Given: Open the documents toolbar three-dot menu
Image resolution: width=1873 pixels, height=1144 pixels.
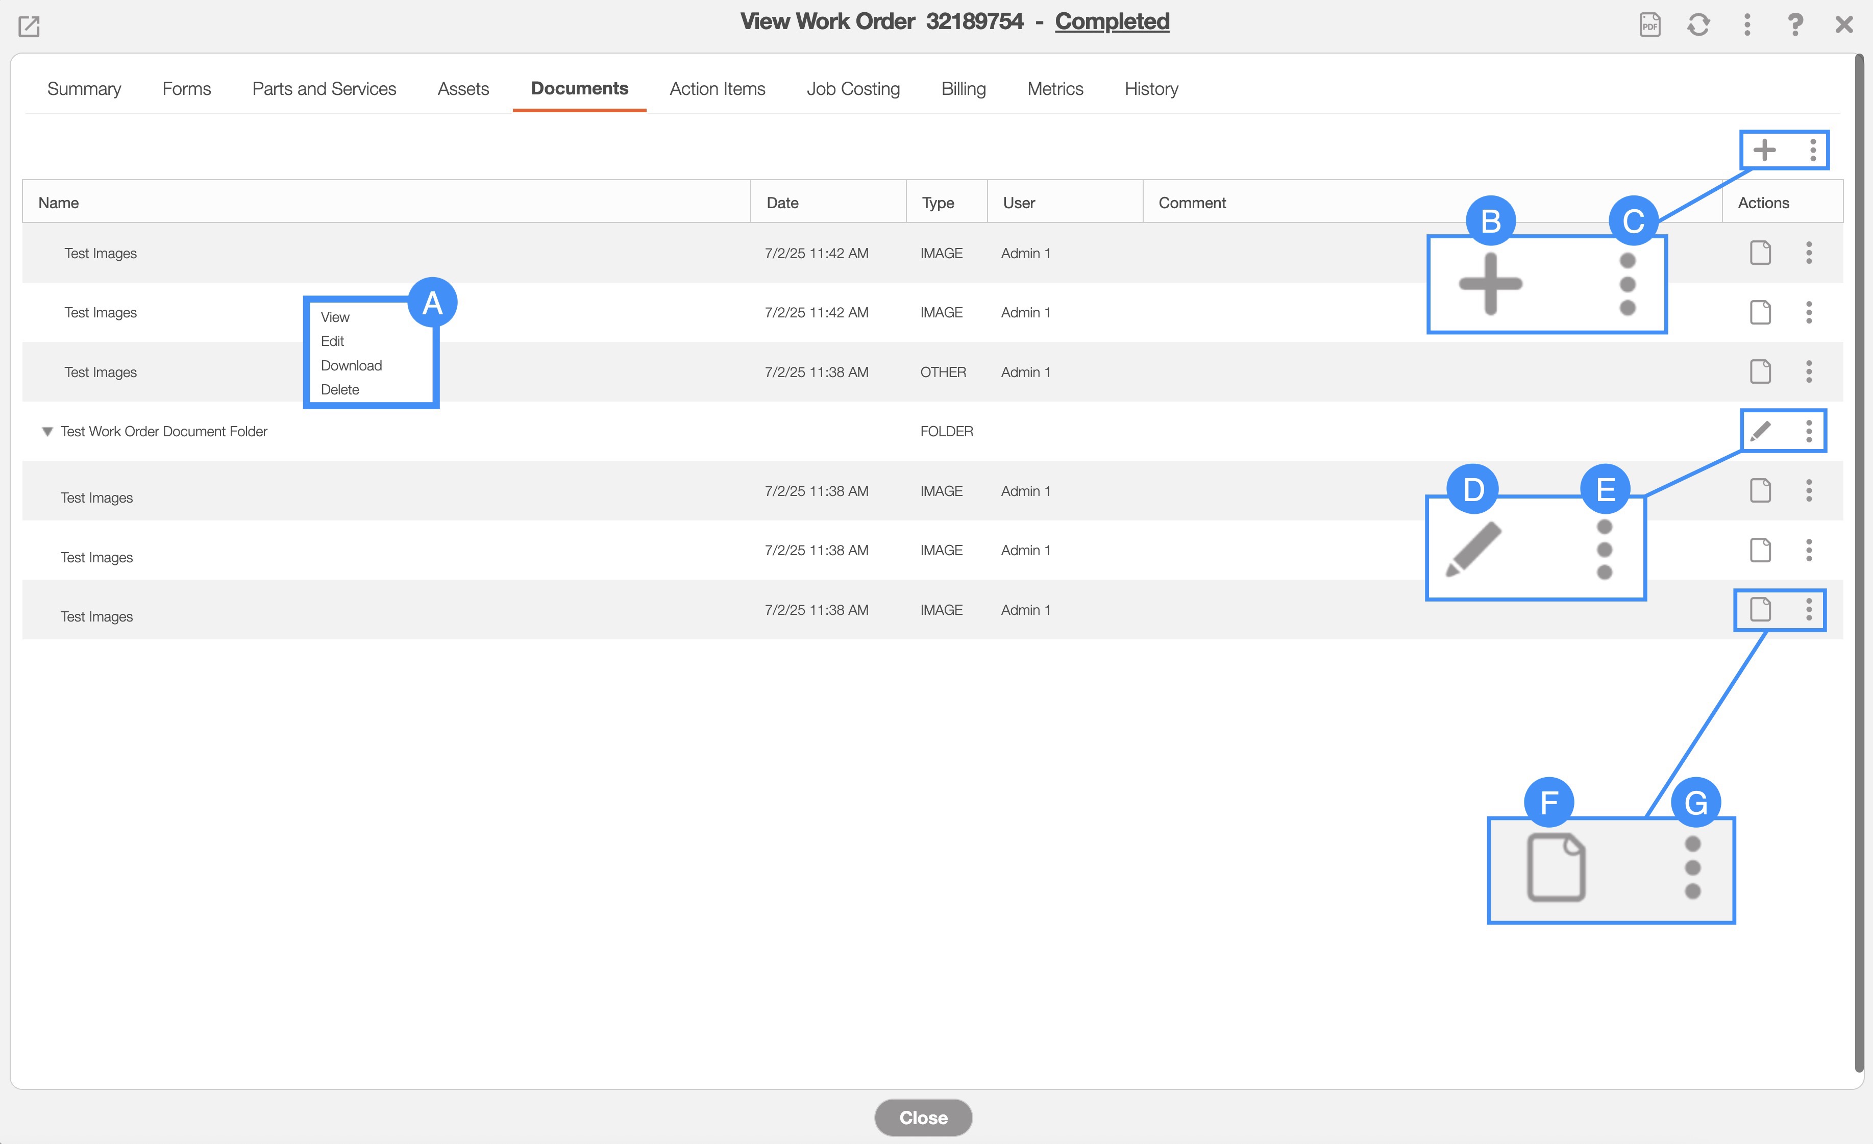Looking at the screenshot, I should 1813,149.
